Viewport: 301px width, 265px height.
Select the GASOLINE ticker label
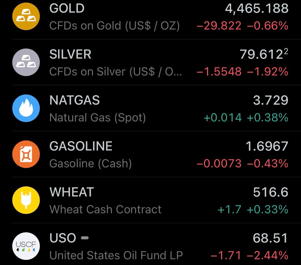point(81,146)
